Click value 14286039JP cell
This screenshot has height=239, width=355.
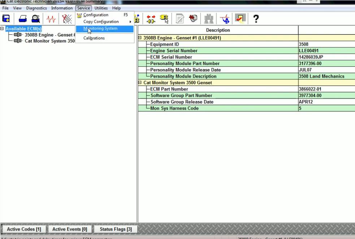click(x=327, y=57)
